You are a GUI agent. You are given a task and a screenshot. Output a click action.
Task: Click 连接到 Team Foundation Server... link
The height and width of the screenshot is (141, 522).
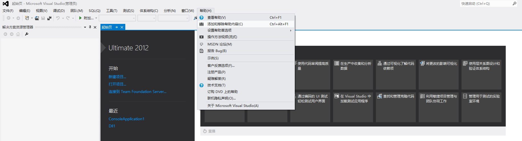tap(137, 92)
